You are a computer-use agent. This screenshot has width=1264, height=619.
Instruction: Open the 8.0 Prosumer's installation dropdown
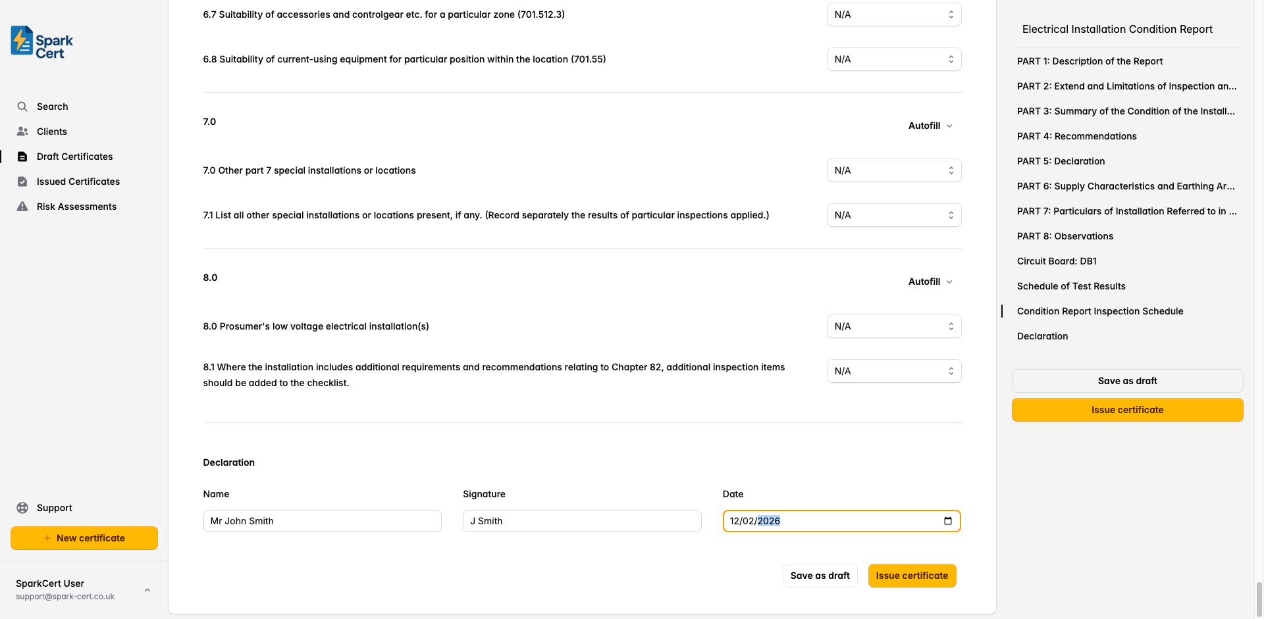coord(893,326)
